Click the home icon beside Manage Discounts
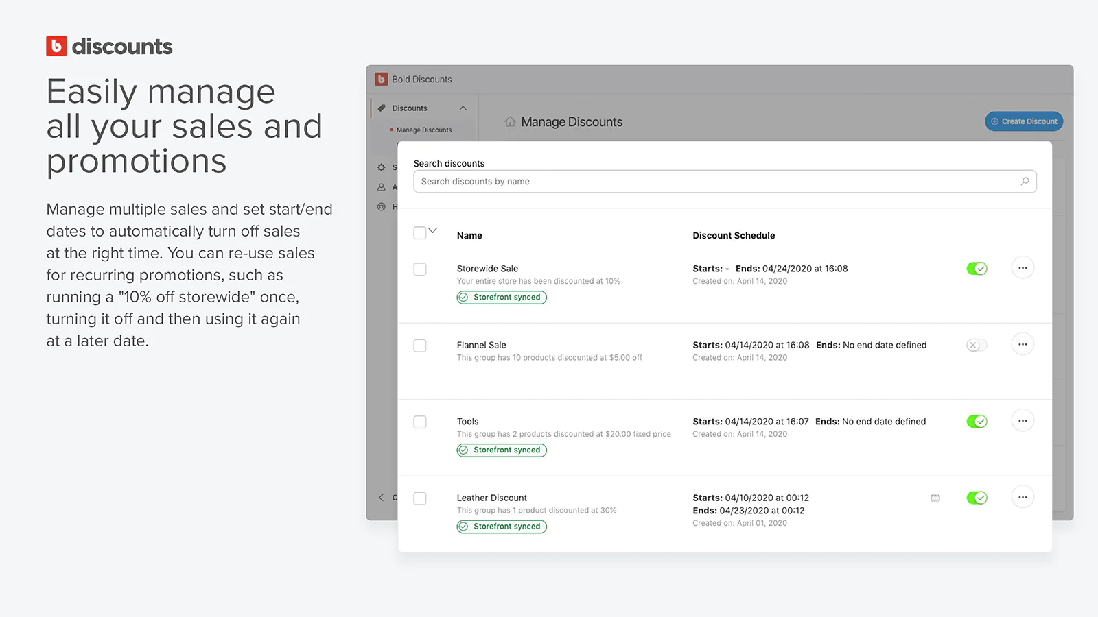The image size is (1098, 617). pyautogui.click(x=510, y=121)
